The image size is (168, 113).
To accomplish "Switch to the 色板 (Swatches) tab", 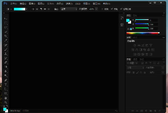I will pos(135,15).
